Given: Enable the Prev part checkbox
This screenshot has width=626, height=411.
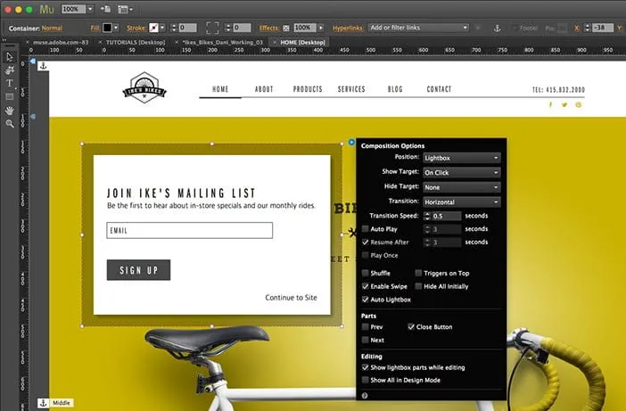Looking at the screenshot, I should [x=365, y=327].
